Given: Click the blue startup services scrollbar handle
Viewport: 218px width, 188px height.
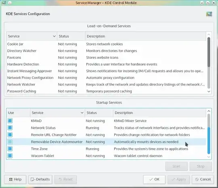Looking at the screenshot, I should (209, 140).
